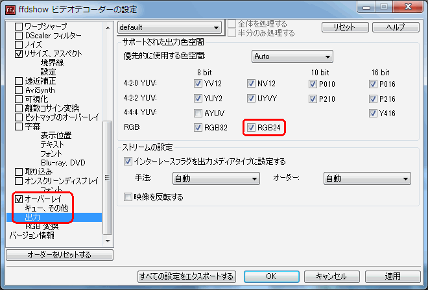Click the filter list scroll down arrow
Viewport: 428px width, 290px height.
(108, 241)
